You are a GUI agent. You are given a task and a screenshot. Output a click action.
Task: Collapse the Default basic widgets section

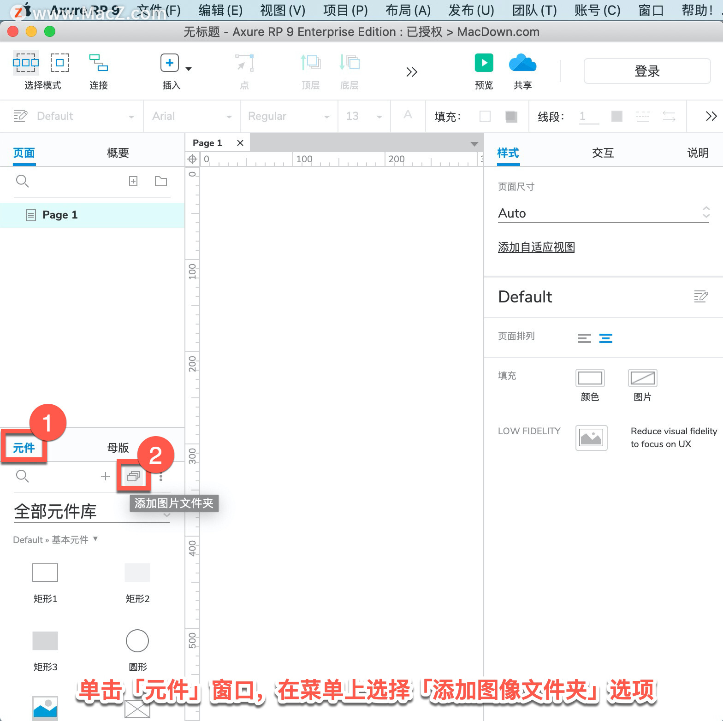click(95, 538)
